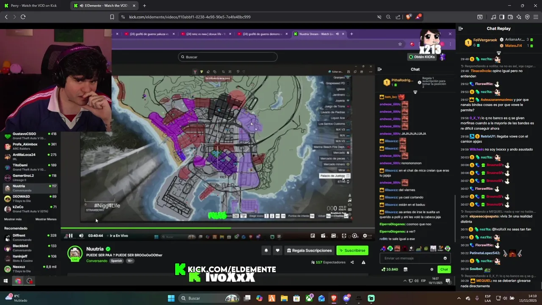Screen dimensions: 542x305
Task: Open the browser hamburger menu
Action: pyautogui.click(x=536, y=17)
